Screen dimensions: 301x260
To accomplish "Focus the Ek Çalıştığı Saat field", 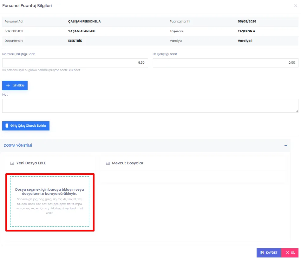I will coord(226,63).
